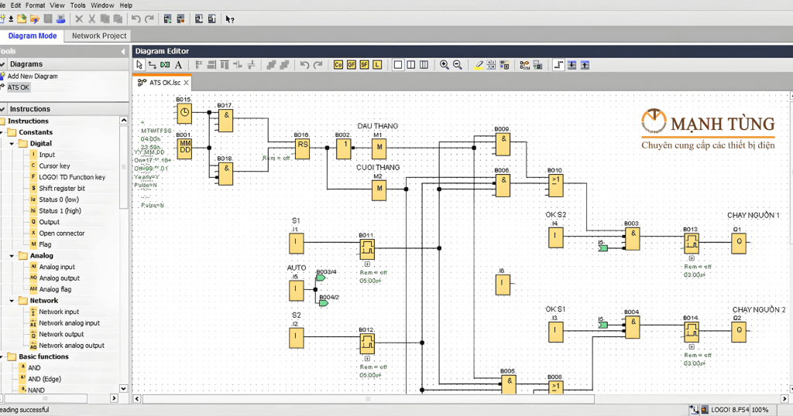793x416 pixels.
Task: Select the Text tool (A) in diagram toolbar
Action: point(178,65)
